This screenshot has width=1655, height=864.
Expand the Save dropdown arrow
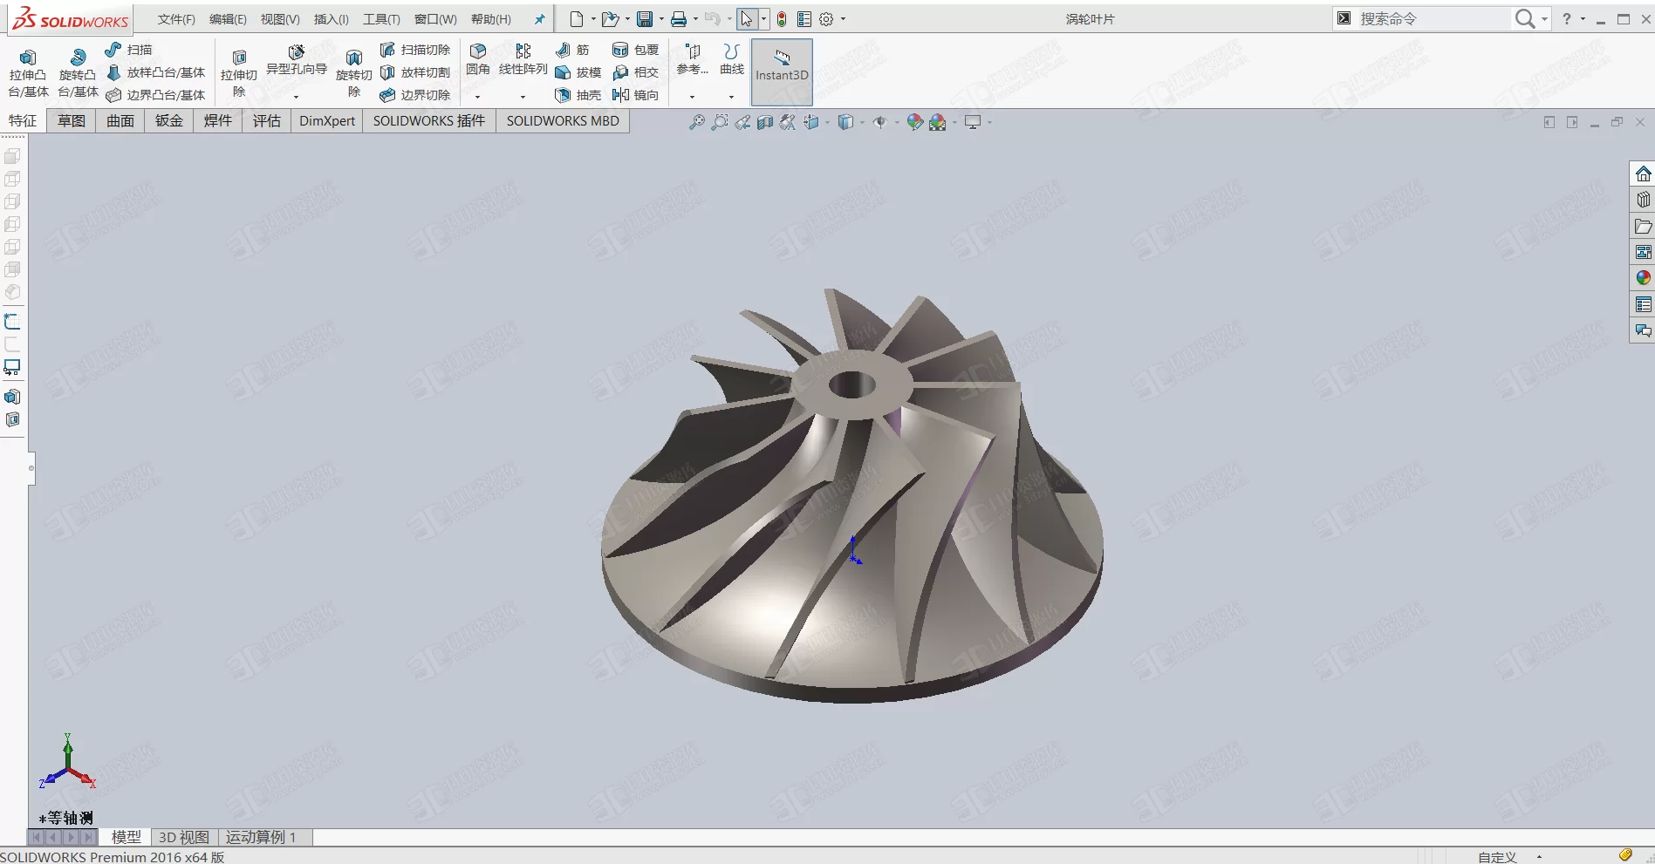coord(660,19)
